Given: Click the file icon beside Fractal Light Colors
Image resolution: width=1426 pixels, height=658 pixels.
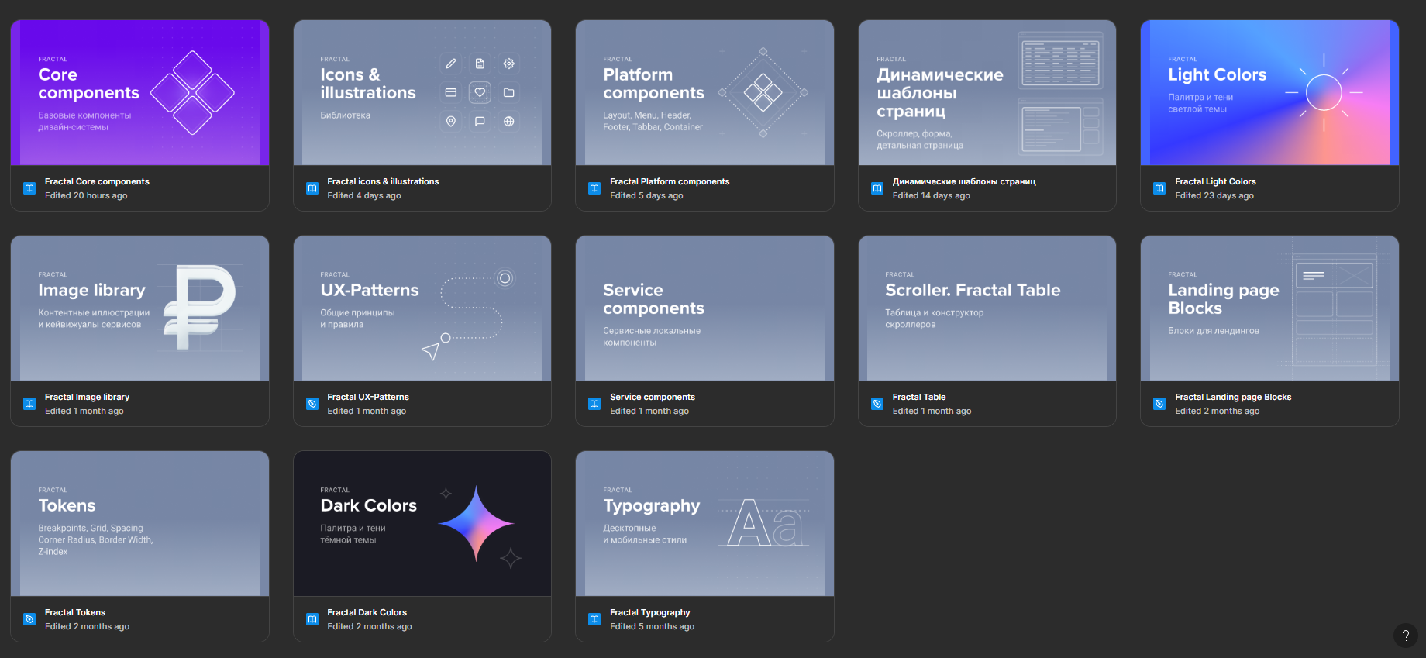Looking at the screenshot, I should pyautogui.click(x=1159, y=188).
